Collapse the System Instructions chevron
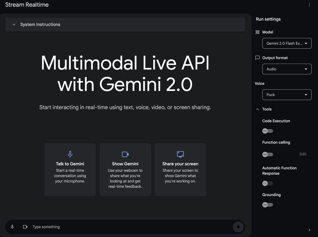The height and width of the screenshot is (237, 318). click(14, 24)
